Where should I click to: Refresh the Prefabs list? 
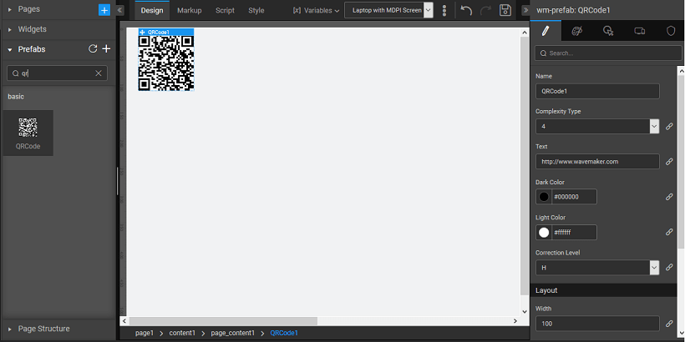point(93,49)
